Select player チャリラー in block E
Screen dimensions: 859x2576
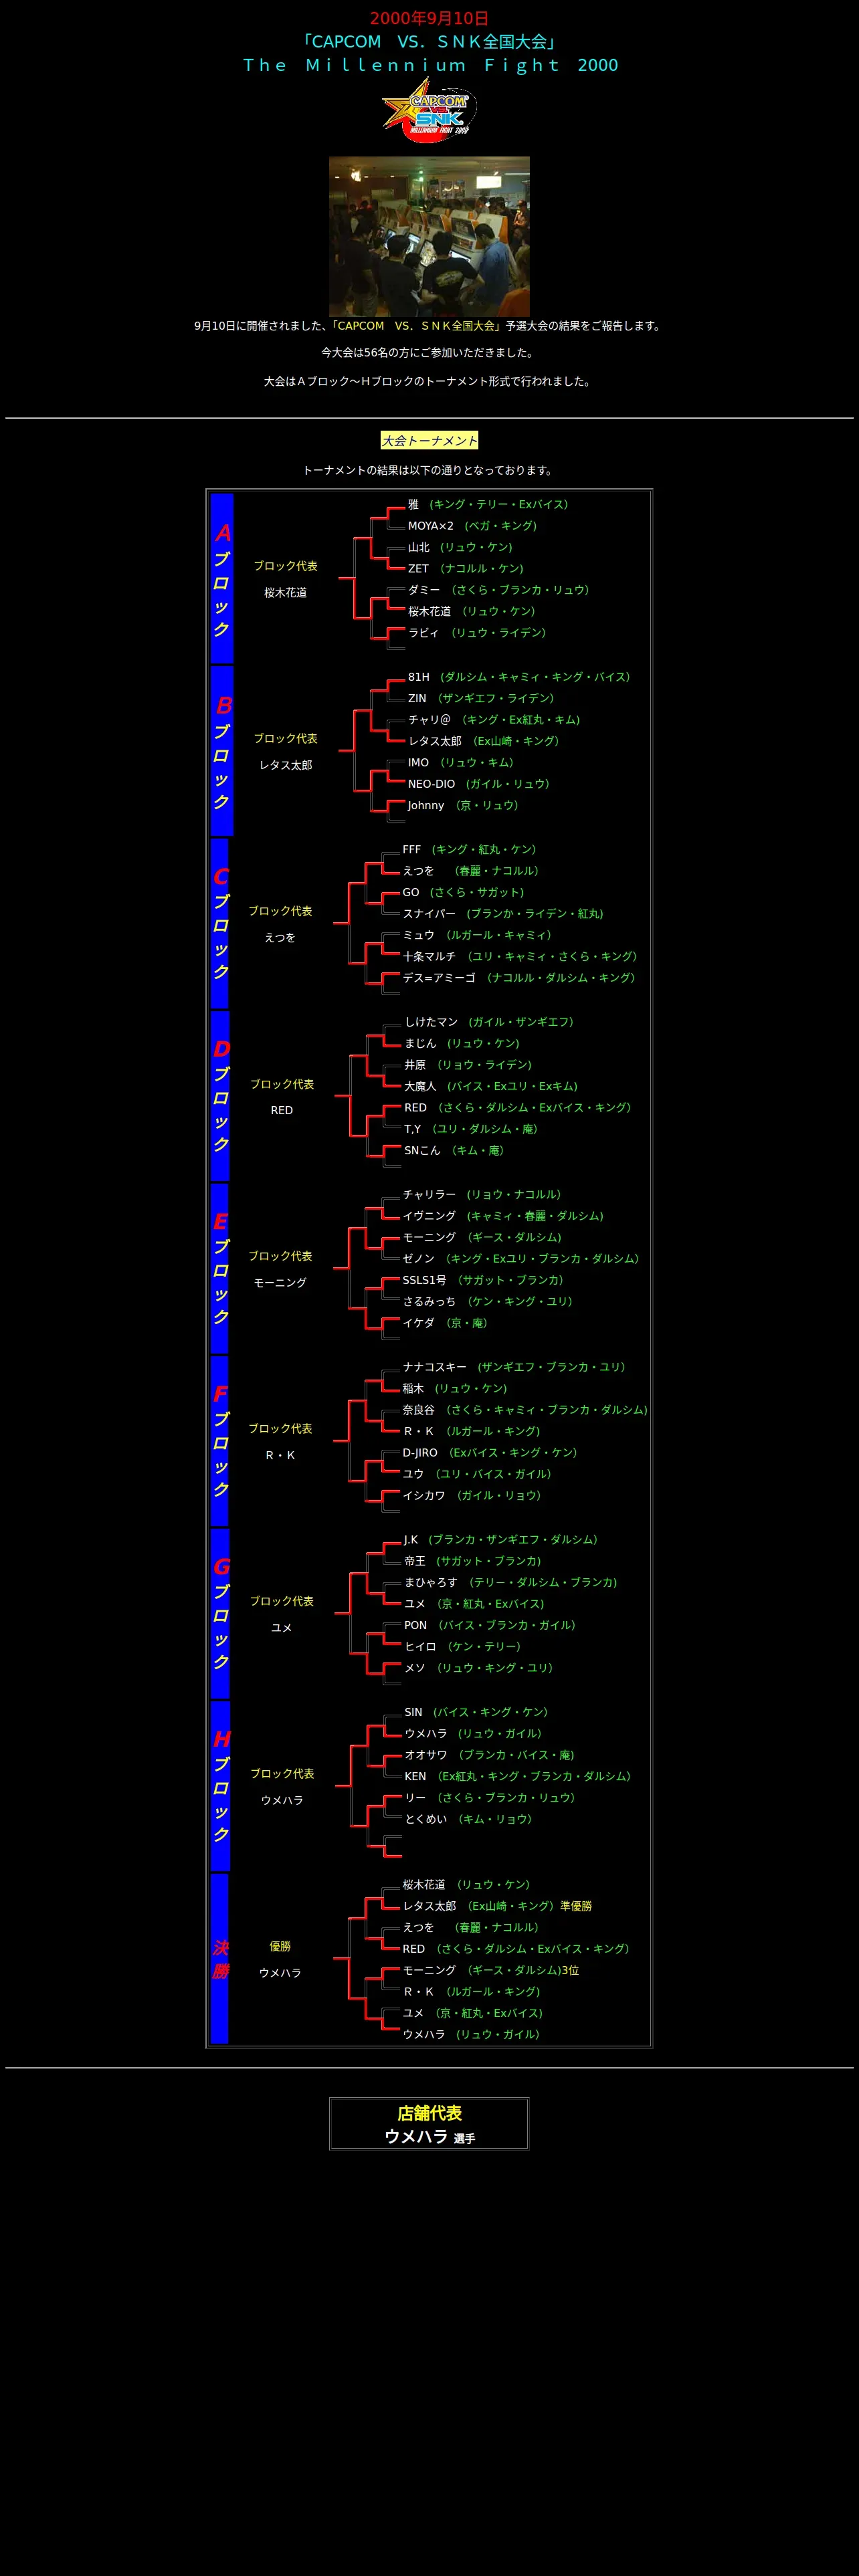point(429,1195)
